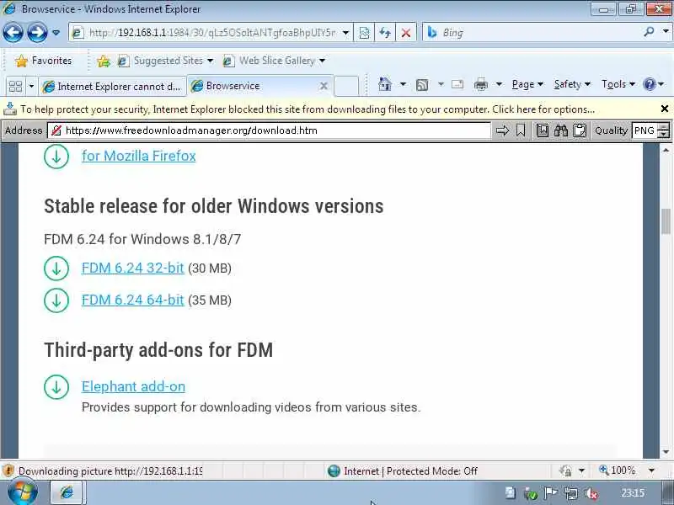Image resolution: width=674 pixels, height=505 pixels.
Task: Open the FDM 6.24 64-bit link
Action: coord(133,300)
